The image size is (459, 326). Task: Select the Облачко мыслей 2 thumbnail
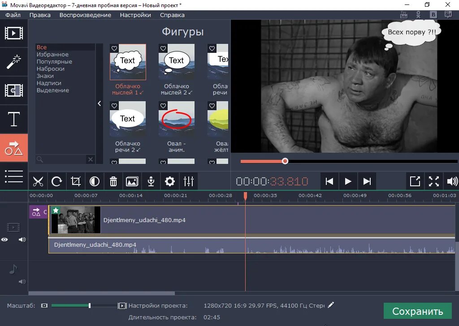(177, 62)
